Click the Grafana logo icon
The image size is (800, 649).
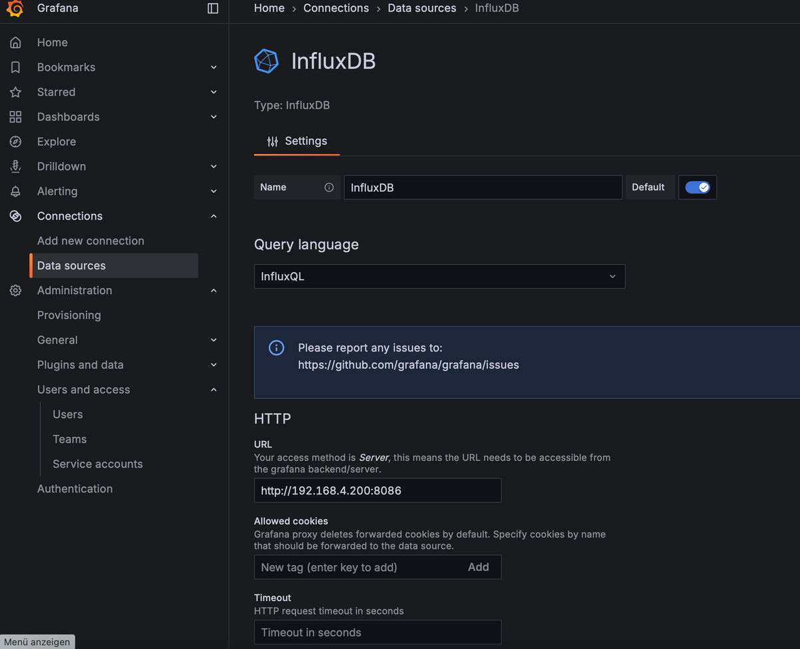(15, 9)
